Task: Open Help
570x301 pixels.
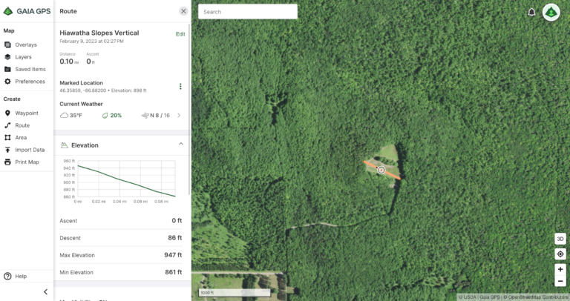Action: (x=21, y=277)
